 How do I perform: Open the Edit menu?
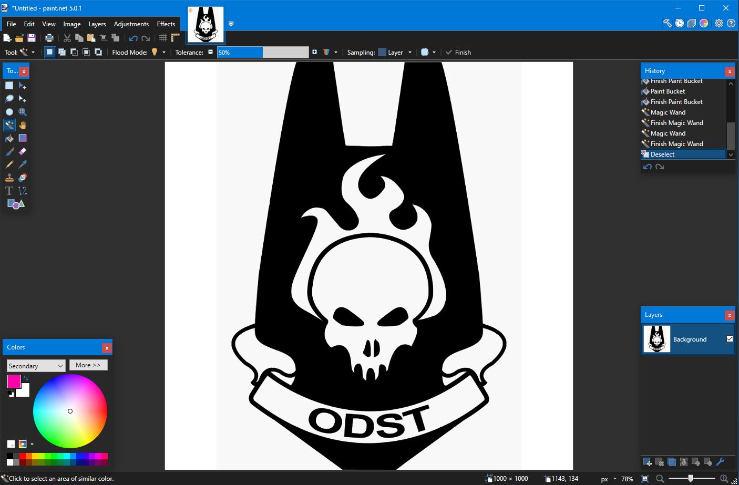[29, 24]
